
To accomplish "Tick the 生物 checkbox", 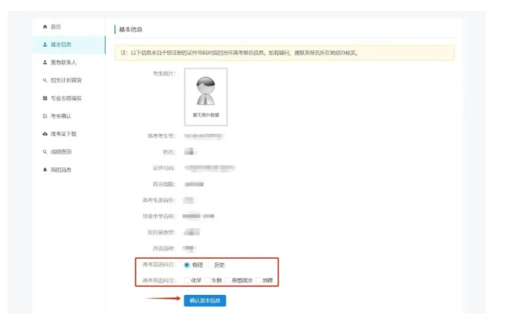I will (207, 281).
